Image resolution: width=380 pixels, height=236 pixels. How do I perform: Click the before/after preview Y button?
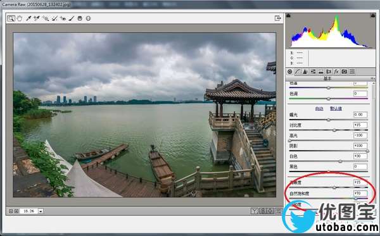tap(255, 211)
